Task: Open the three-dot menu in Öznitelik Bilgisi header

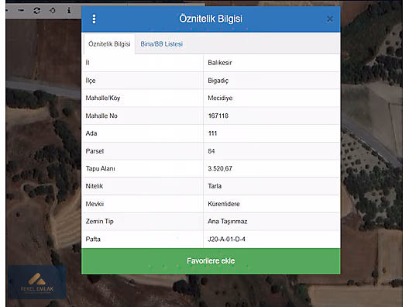Action: coord(94,19)
